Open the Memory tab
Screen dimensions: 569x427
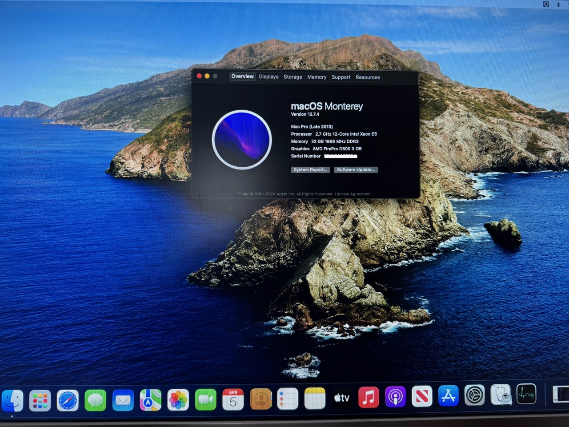pos(317,77)
